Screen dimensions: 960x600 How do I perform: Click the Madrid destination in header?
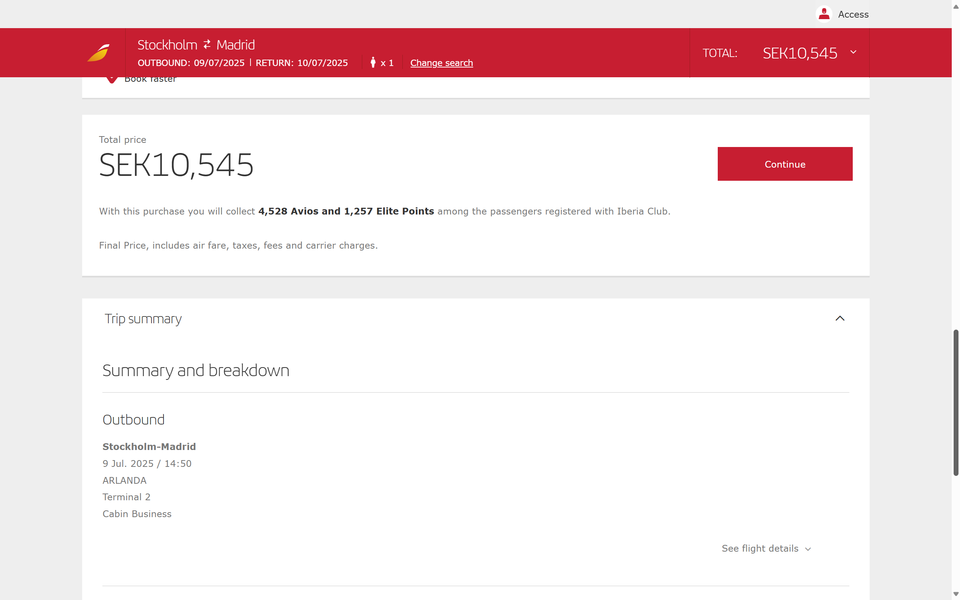coord(235,45)
